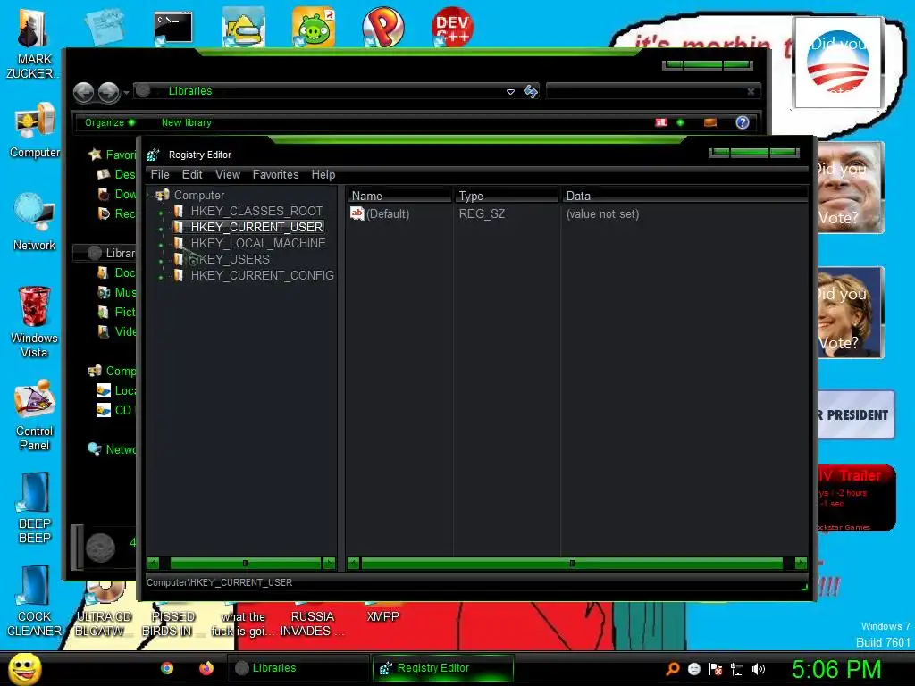
Task: Click the Back button in Libraries window
Action: (x=83, y=92)
